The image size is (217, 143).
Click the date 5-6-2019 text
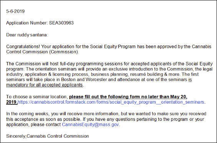point(15,11)
